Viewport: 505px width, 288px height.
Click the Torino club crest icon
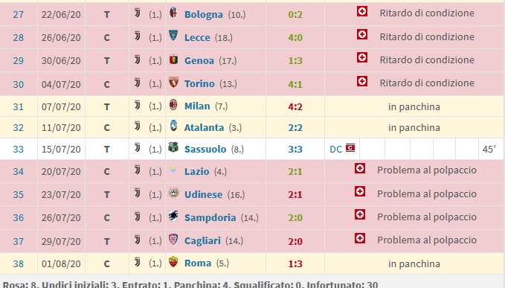tap(173, 82)
